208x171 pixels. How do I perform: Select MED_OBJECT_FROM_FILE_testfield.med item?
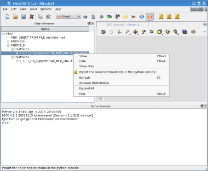coord(38,37)
